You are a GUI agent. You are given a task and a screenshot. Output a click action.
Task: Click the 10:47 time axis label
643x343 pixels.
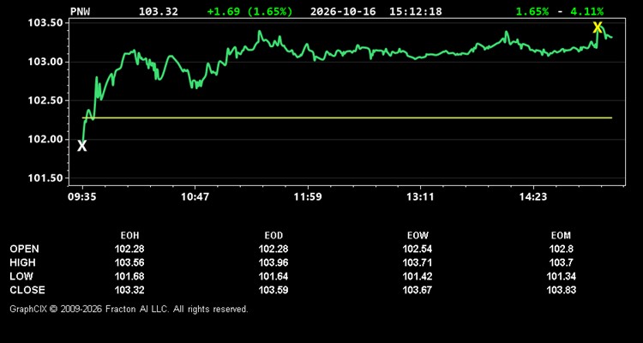point(195,197)
